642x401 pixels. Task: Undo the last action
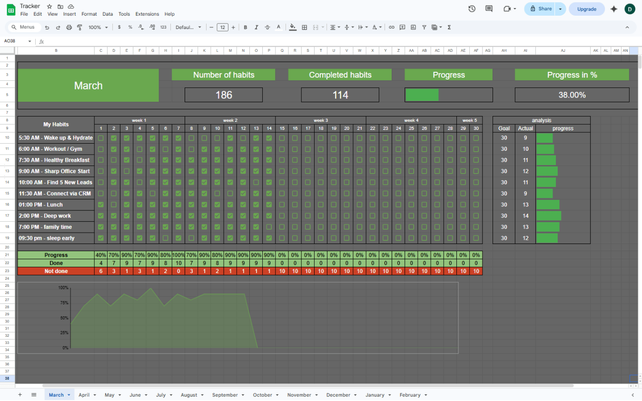coord(47,28)
